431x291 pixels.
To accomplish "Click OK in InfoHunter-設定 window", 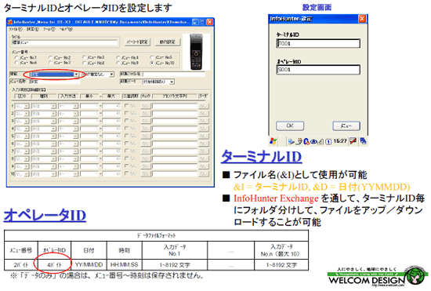I will 290,126.
